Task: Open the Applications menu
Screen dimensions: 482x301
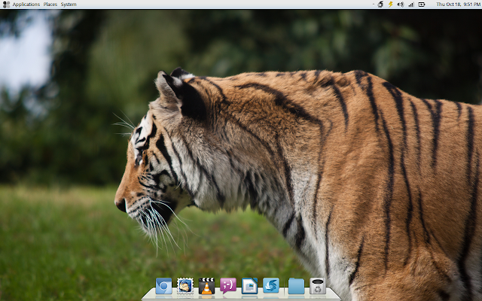Action: click(x=26, y=5)
